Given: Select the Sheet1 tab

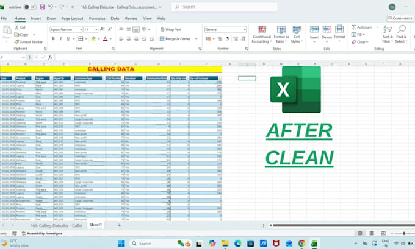Looking at the screenshot, I should 96,225.
